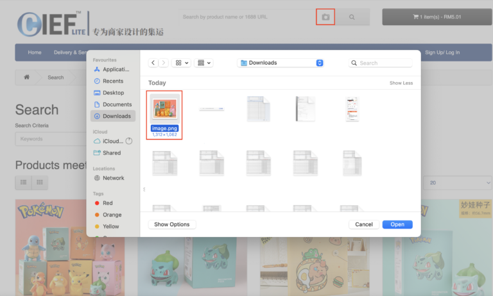Viewport: 493px width, 296px height.
Task: Click the website product search text box
Action: 247,17
